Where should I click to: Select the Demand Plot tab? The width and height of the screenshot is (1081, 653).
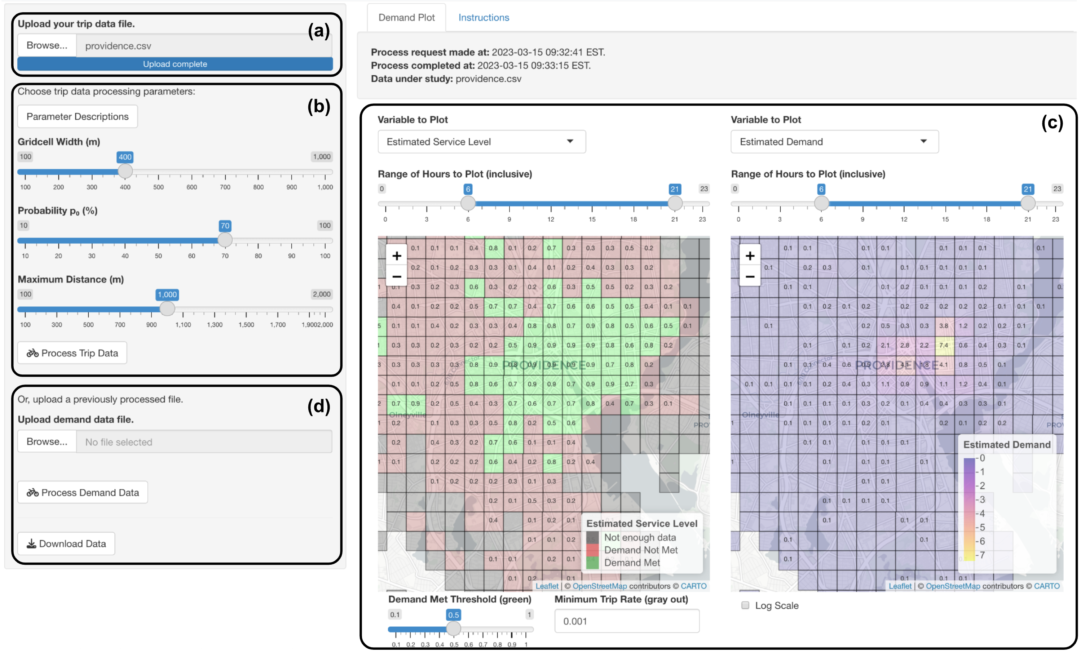pyautogui.click(x=406, y=18)
